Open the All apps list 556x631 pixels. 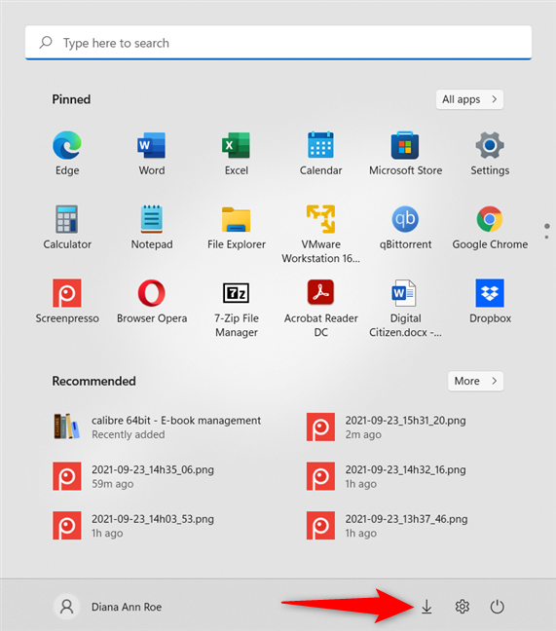[x=469, y=99]
